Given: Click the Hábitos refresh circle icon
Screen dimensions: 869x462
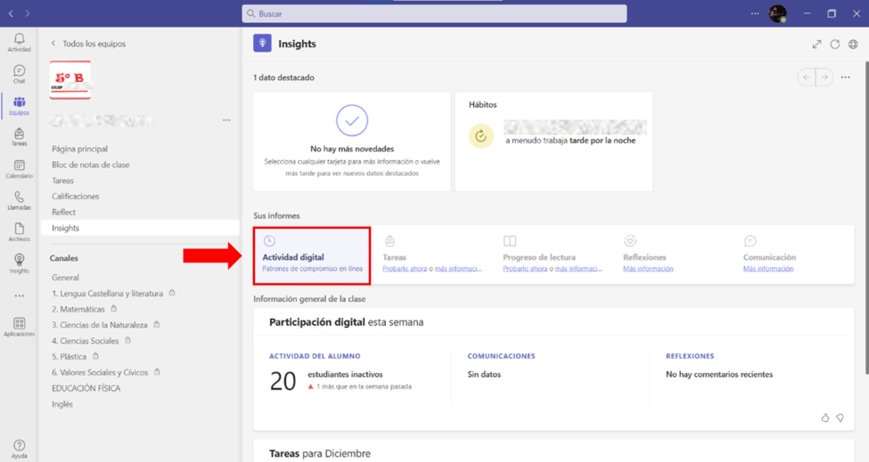Looking at the screenshot, I should coord(480,135).
